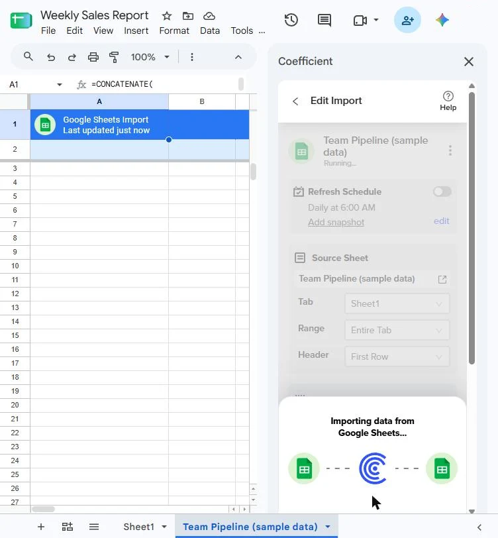This screenshot has width=498, height=538.
Task: Click the hidden menus ellipsis
Action: (x=262, y=32)
